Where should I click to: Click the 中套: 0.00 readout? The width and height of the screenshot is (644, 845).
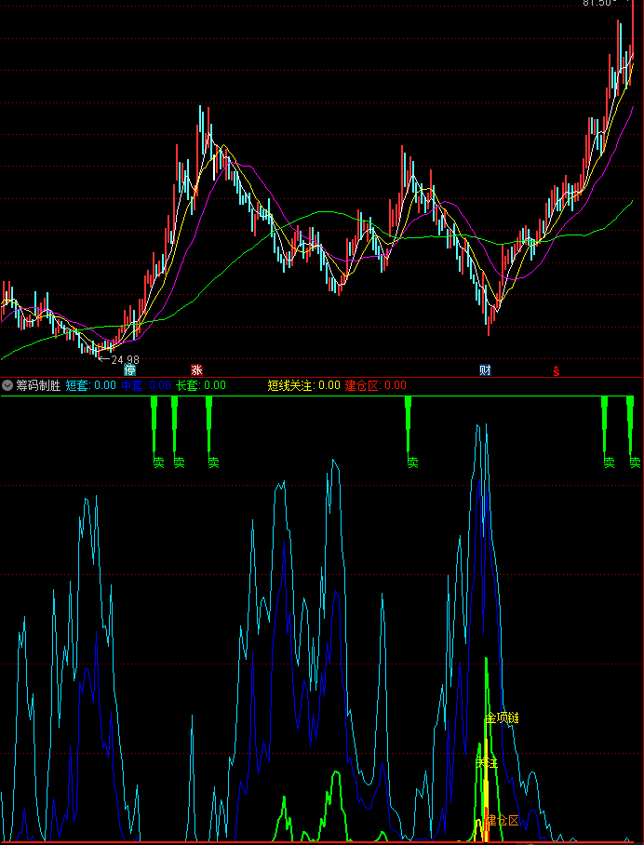point(146,385)
